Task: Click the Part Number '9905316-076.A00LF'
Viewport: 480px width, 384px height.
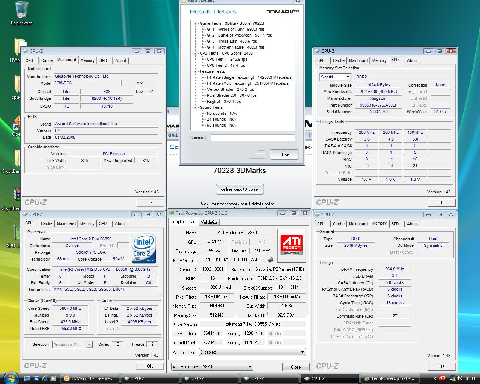Action: coord(378,105)
